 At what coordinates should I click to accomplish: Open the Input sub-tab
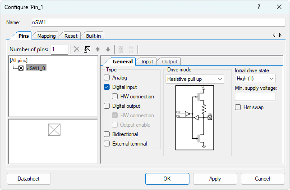tap(147, 62)
